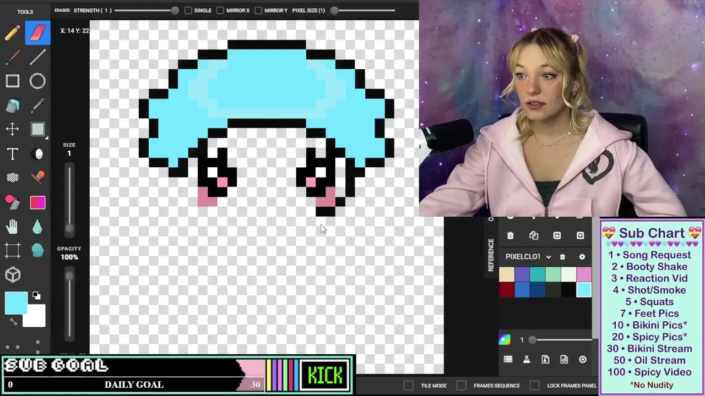
Task: Open rainbow add-color picker icon
Action: (505, 339)
